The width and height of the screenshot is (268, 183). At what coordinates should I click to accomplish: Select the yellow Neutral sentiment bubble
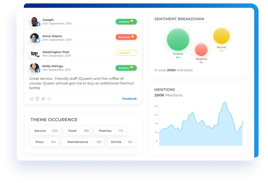[222, 36]
